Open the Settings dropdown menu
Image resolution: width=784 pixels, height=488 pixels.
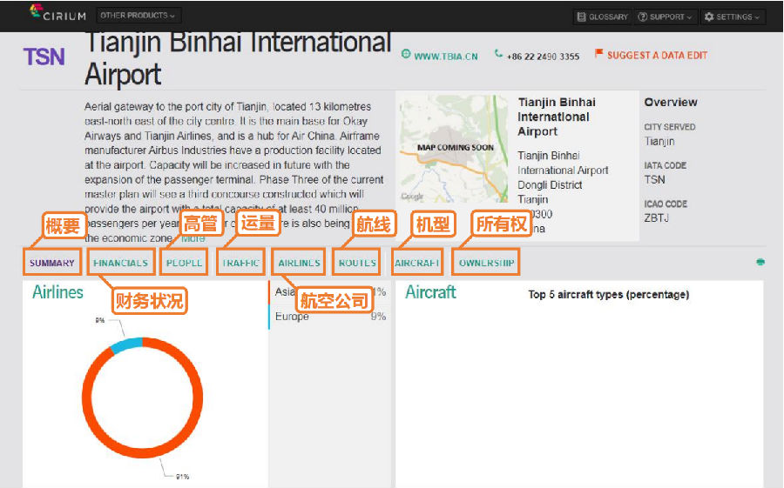click(x=732, y=17)
